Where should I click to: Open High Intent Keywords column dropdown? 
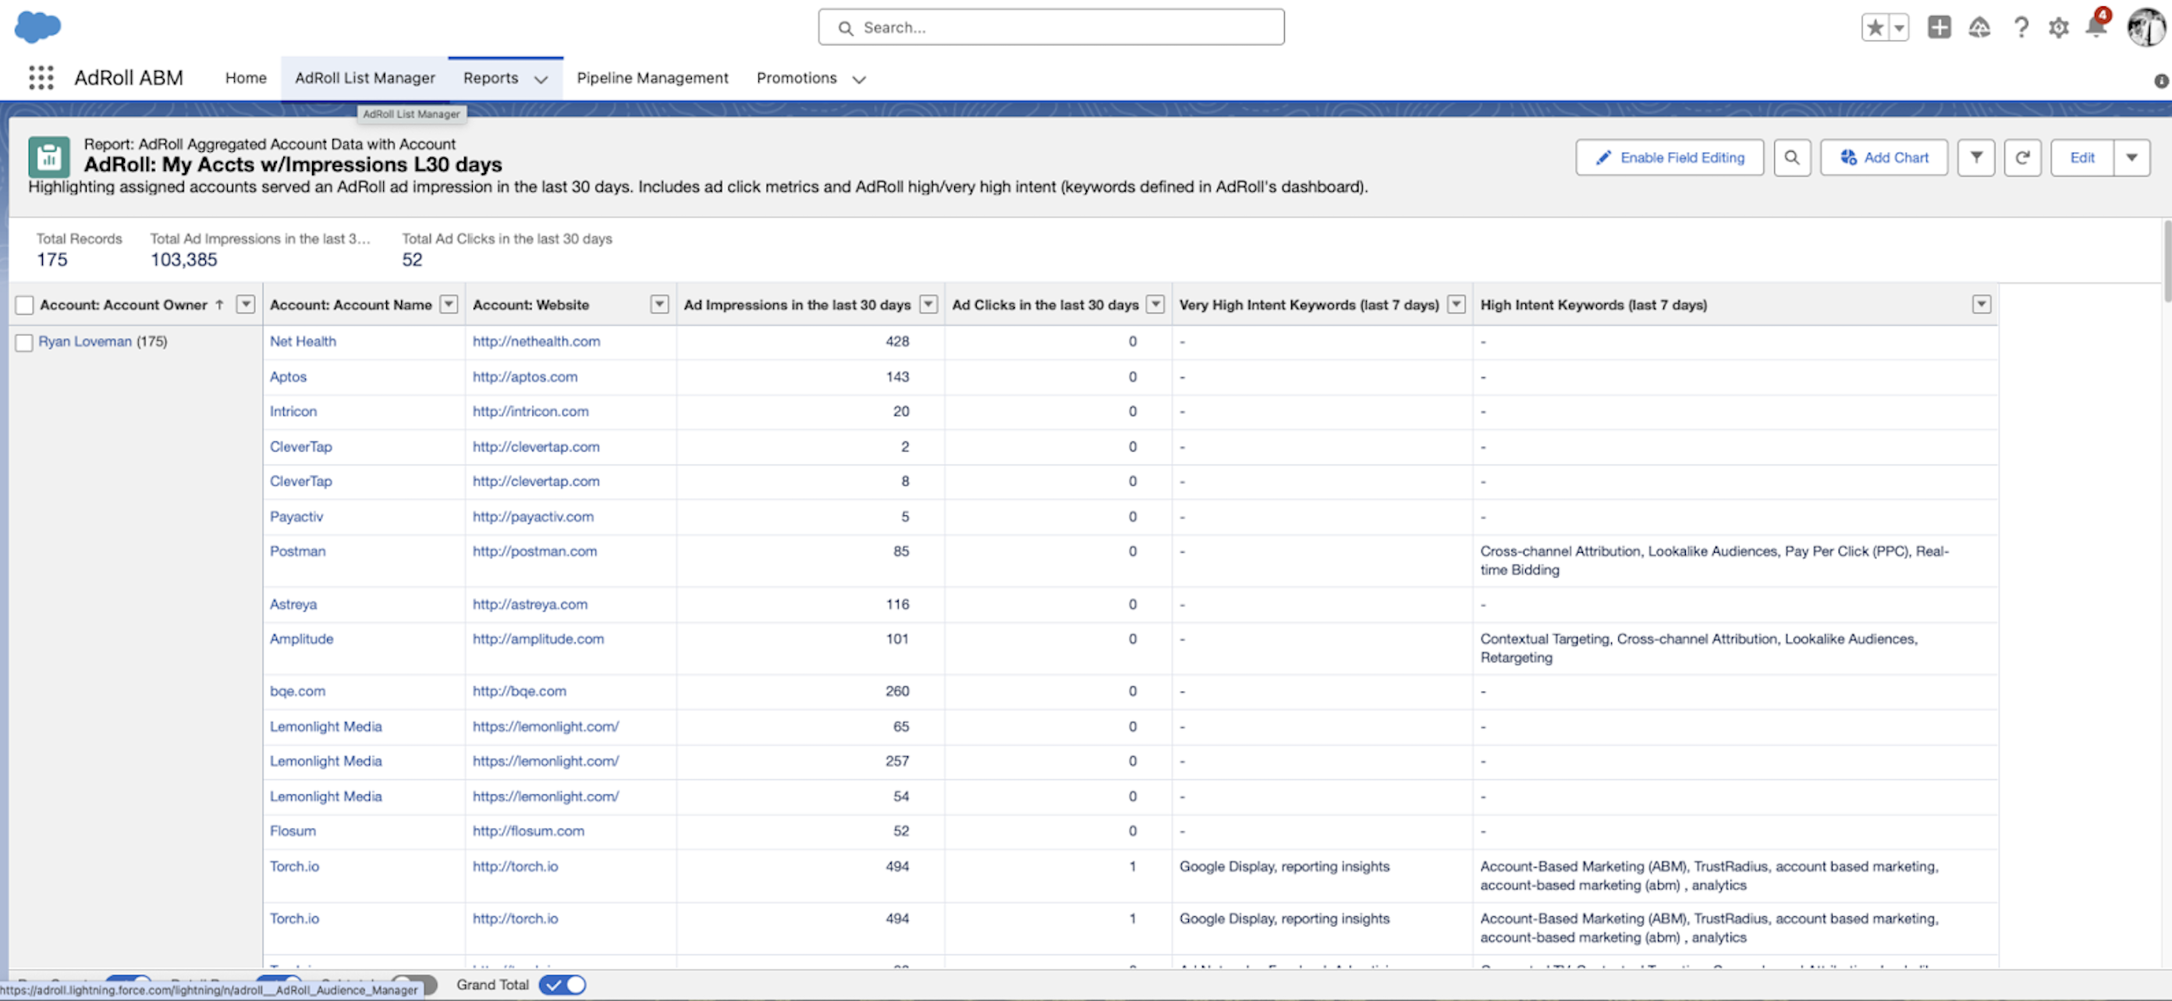(x=1982, y=304)
